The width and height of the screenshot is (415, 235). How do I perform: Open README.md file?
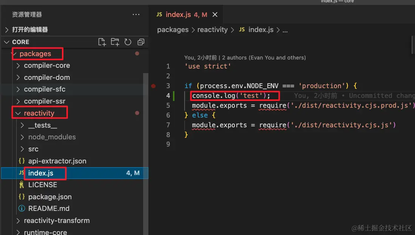(x=49, y=208)
